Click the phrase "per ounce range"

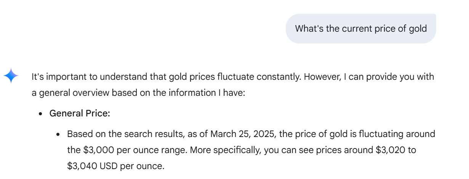tap(152, 150)
